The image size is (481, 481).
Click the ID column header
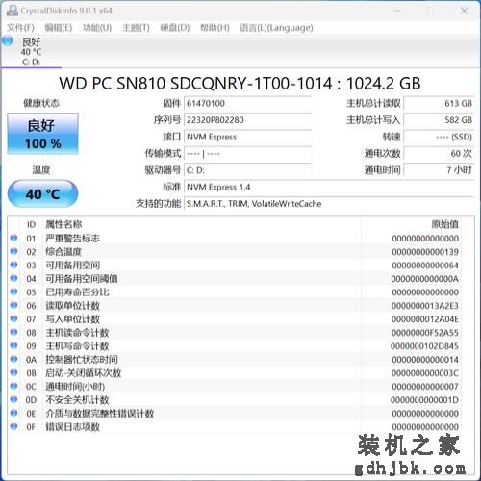31,224
